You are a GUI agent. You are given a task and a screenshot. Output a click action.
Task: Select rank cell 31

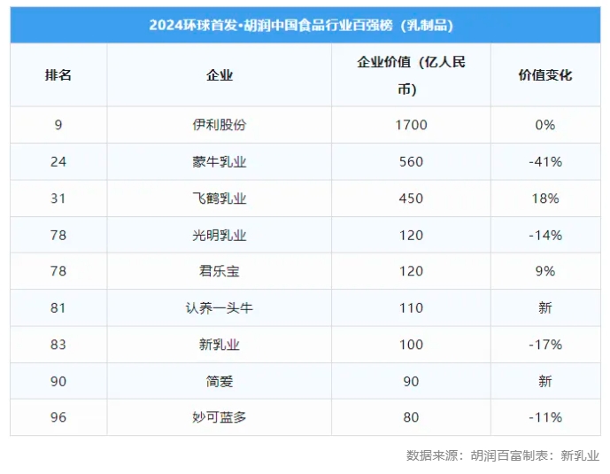point(58,198)
